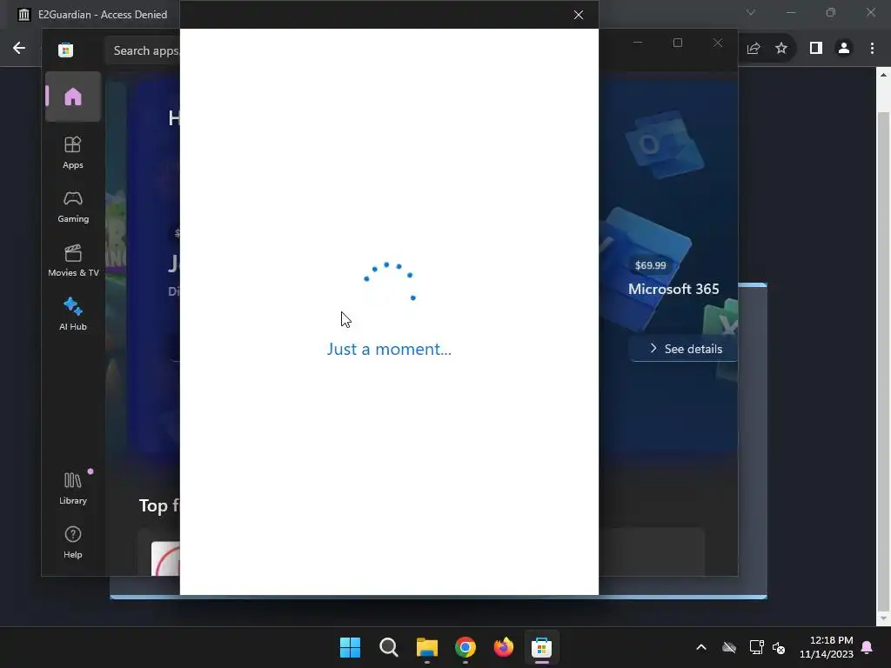Click the Top free section heading

159,505
